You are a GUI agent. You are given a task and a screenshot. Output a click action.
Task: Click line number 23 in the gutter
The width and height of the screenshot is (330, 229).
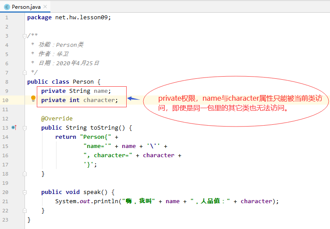[5, 220]
